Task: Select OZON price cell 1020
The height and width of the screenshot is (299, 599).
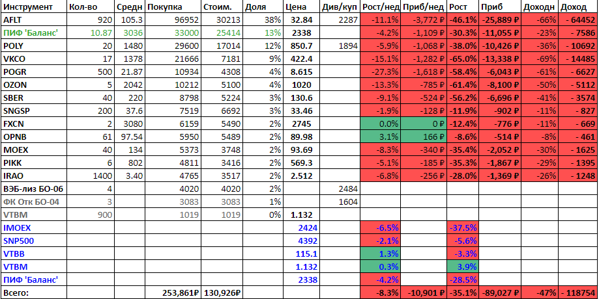Action: point(301,85)
